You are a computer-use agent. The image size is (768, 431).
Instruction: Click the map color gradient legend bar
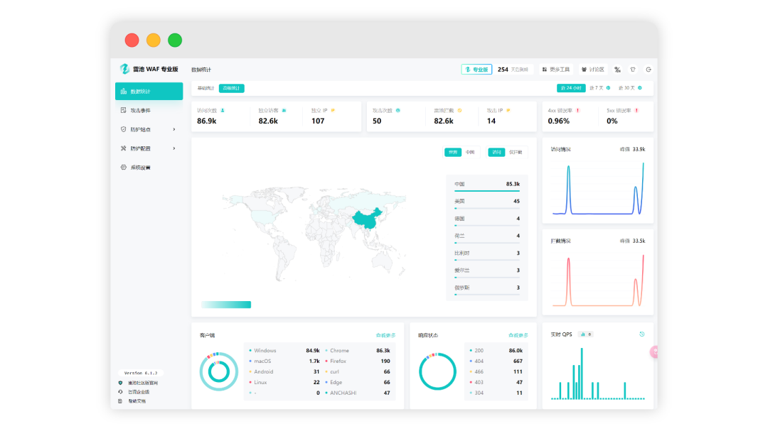(x=226, y=305)
